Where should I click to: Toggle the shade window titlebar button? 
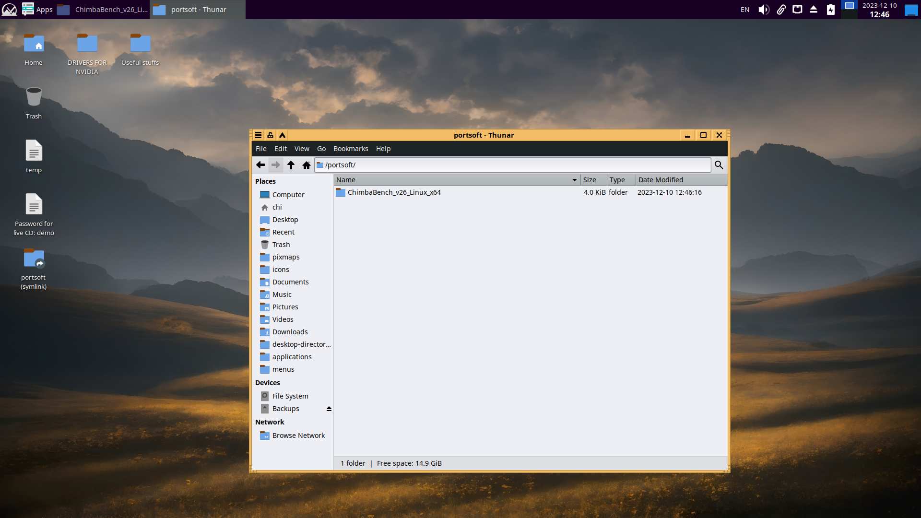tap(283, 135)
